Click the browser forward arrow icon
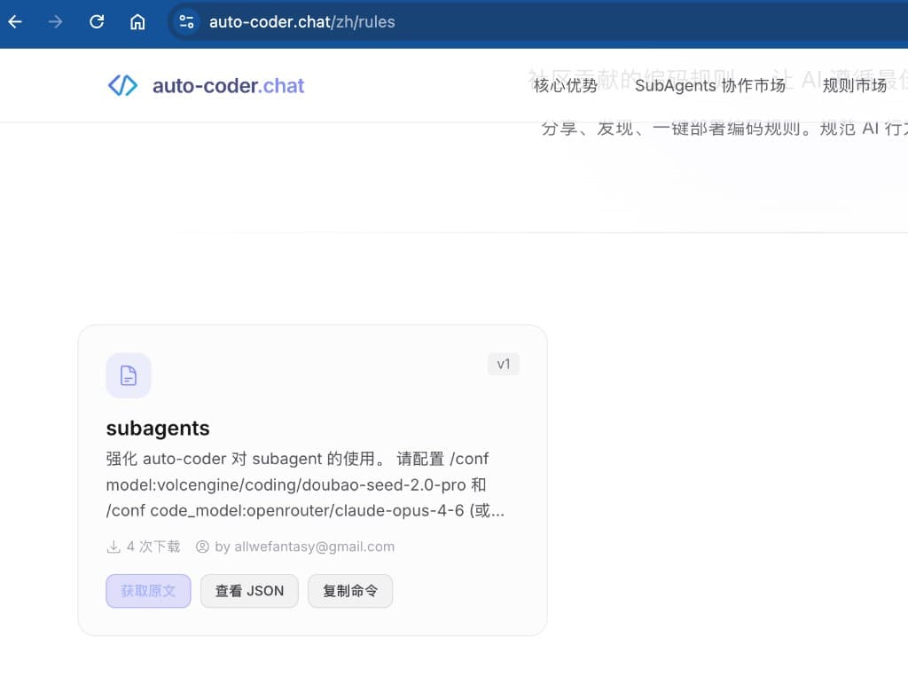 [x=55, y=21]
